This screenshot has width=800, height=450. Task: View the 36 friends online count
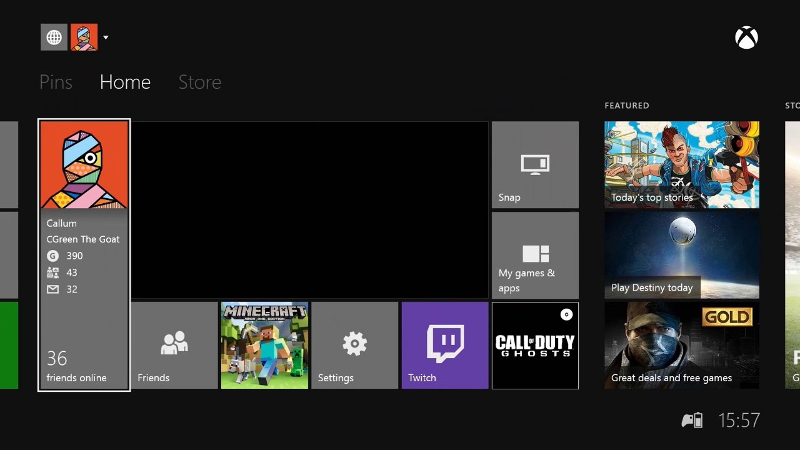coord(57,358)
